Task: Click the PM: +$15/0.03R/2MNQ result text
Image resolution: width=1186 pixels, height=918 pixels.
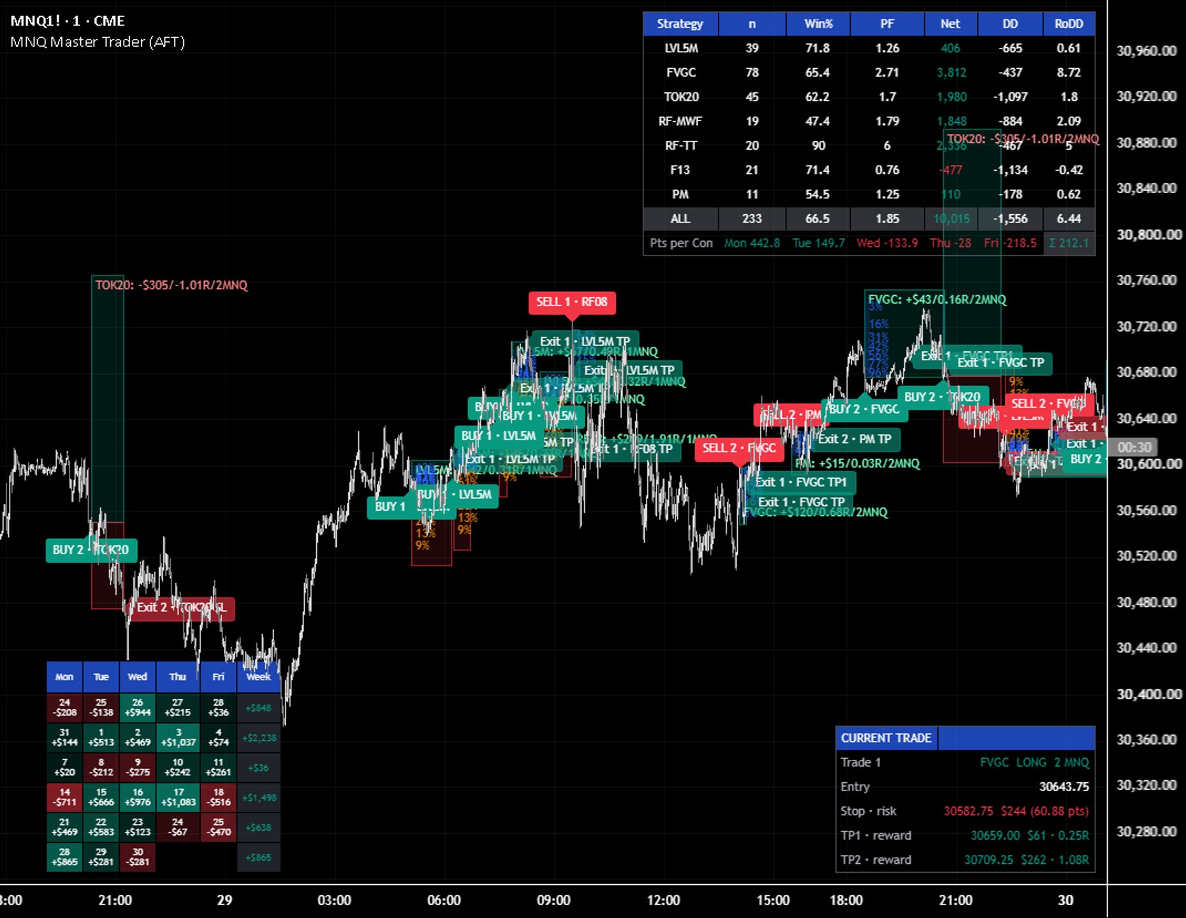Action: coord(858,464)
